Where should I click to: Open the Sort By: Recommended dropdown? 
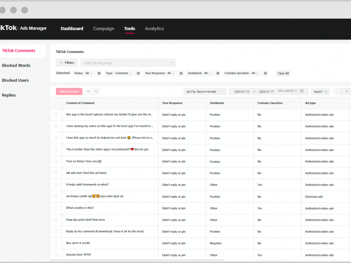(x=205, y=92)
